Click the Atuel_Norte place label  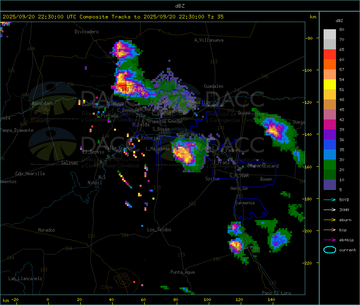190,135
